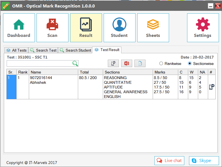Close the OMR window
Viewport: 222px width, 167px height.
point(218,6)
